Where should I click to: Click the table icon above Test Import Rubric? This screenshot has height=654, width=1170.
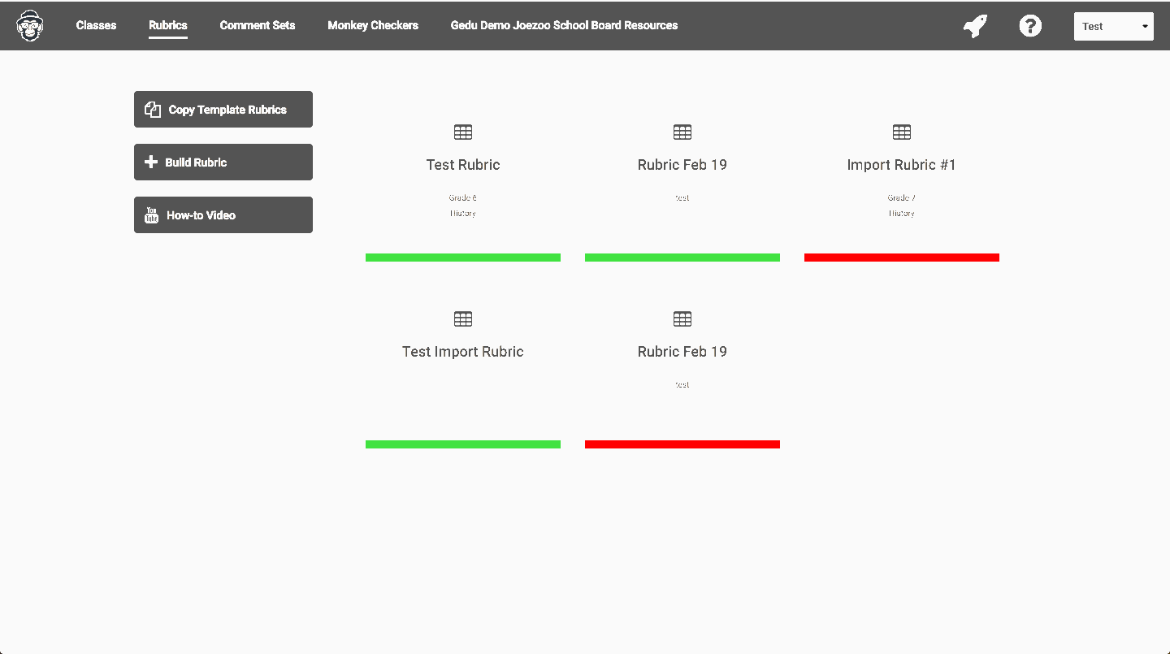pyautogui.click(x=463, y=318)
